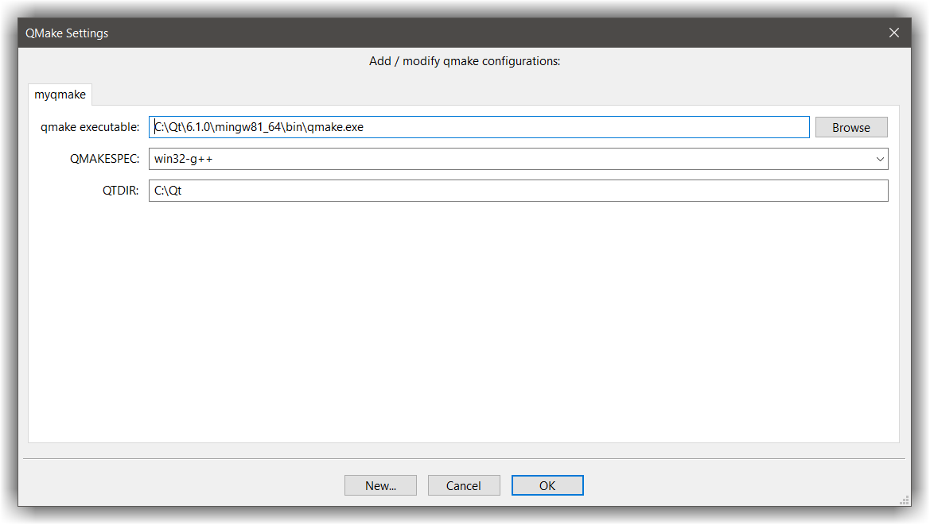This screenshot has width=930, height=525.
Task: Close the QMake Settings dialog
Action: (893, 33)
